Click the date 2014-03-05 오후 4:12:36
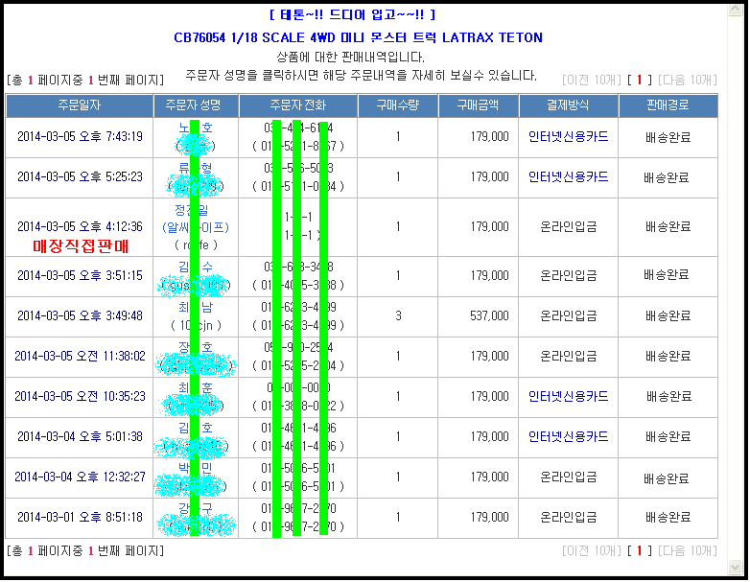750x582 pixels. tap(80, 226)
